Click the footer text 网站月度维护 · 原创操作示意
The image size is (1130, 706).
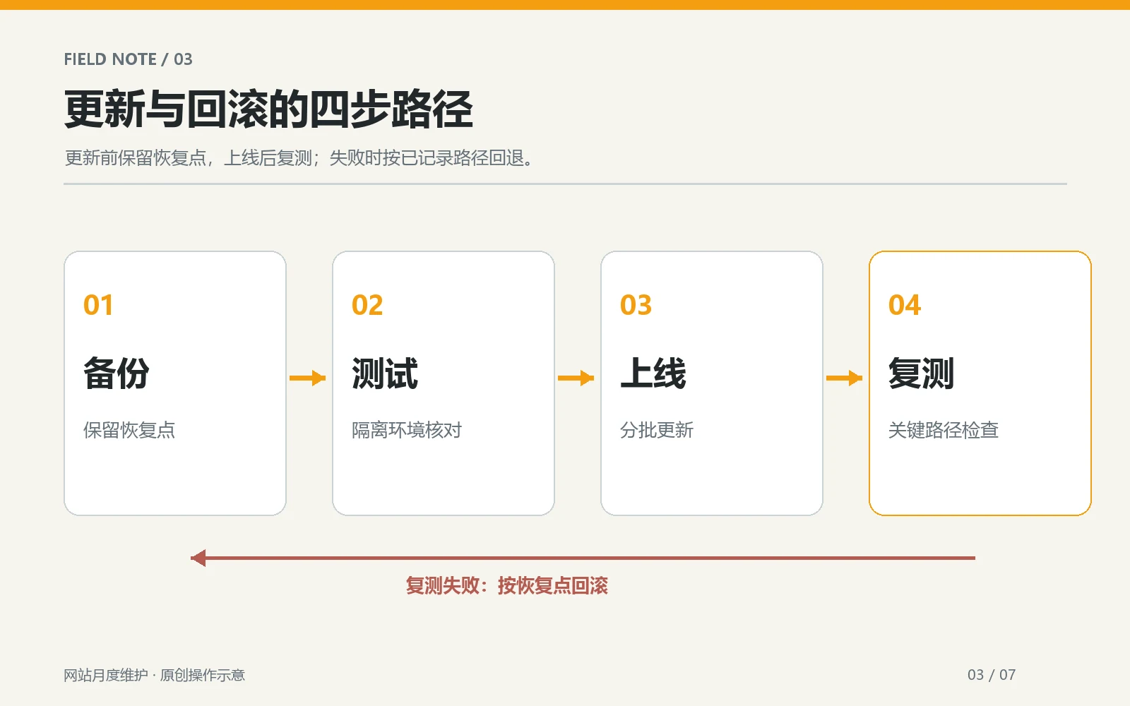coord(155,675)
